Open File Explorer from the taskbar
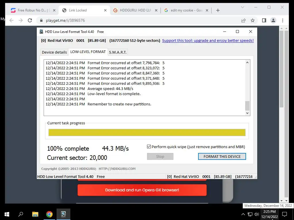The image size is (294, 220). coord(35,214)
